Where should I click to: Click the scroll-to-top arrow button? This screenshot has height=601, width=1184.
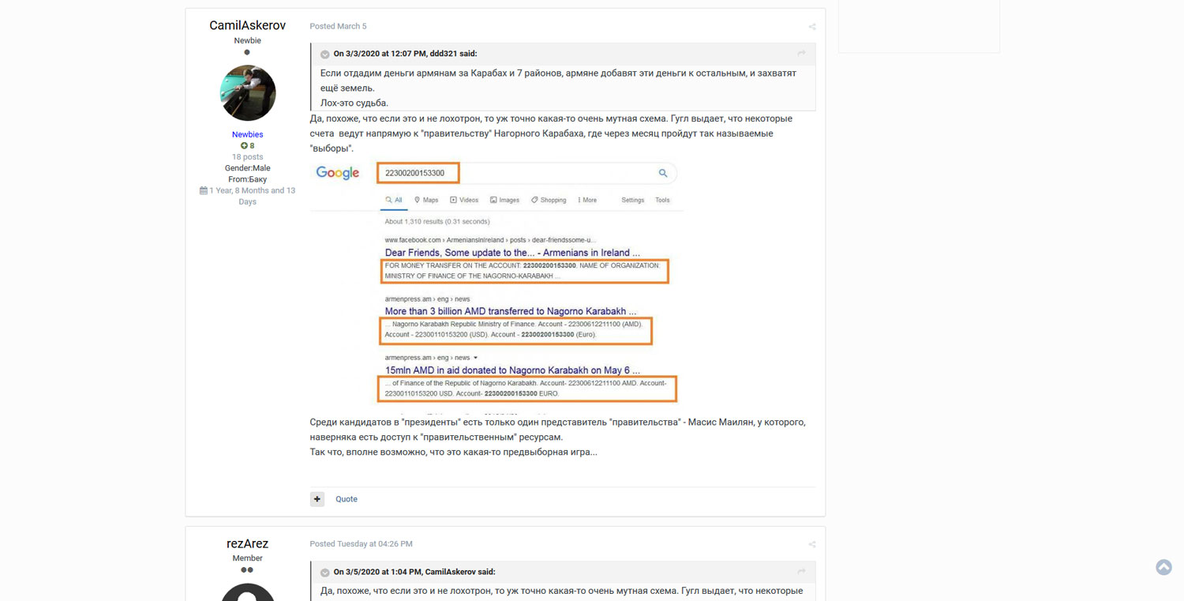coord(1163,567)
